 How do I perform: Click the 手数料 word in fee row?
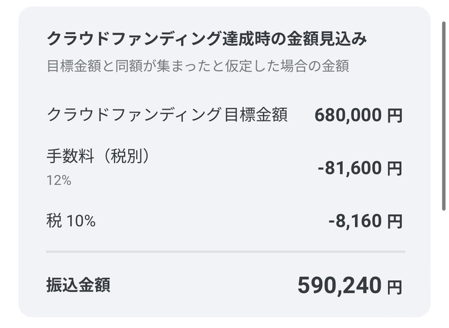pos(68,156)
